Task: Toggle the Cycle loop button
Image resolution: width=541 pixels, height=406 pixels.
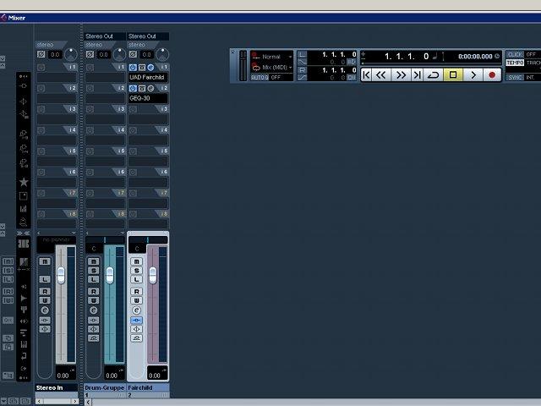Action: click(x=433, y=75)
